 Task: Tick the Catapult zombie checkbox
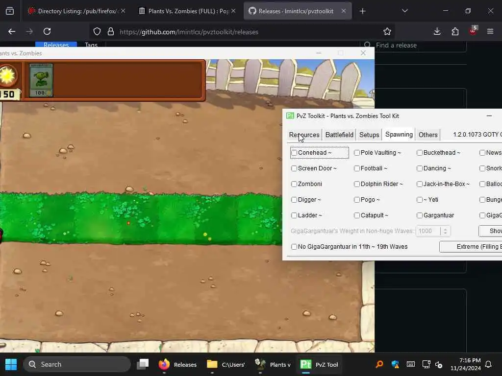pos(357,215)
